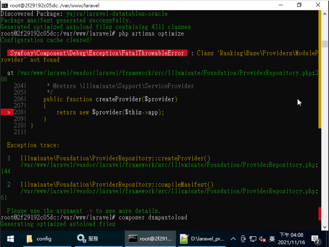329x247 pixels.
Task: Open the Windows Start menu
Action: click(10, 239)
